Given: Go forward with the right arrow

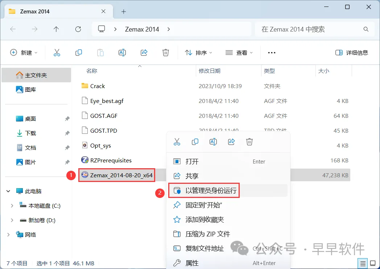Looking at the screenshot, I should (35, 29).
